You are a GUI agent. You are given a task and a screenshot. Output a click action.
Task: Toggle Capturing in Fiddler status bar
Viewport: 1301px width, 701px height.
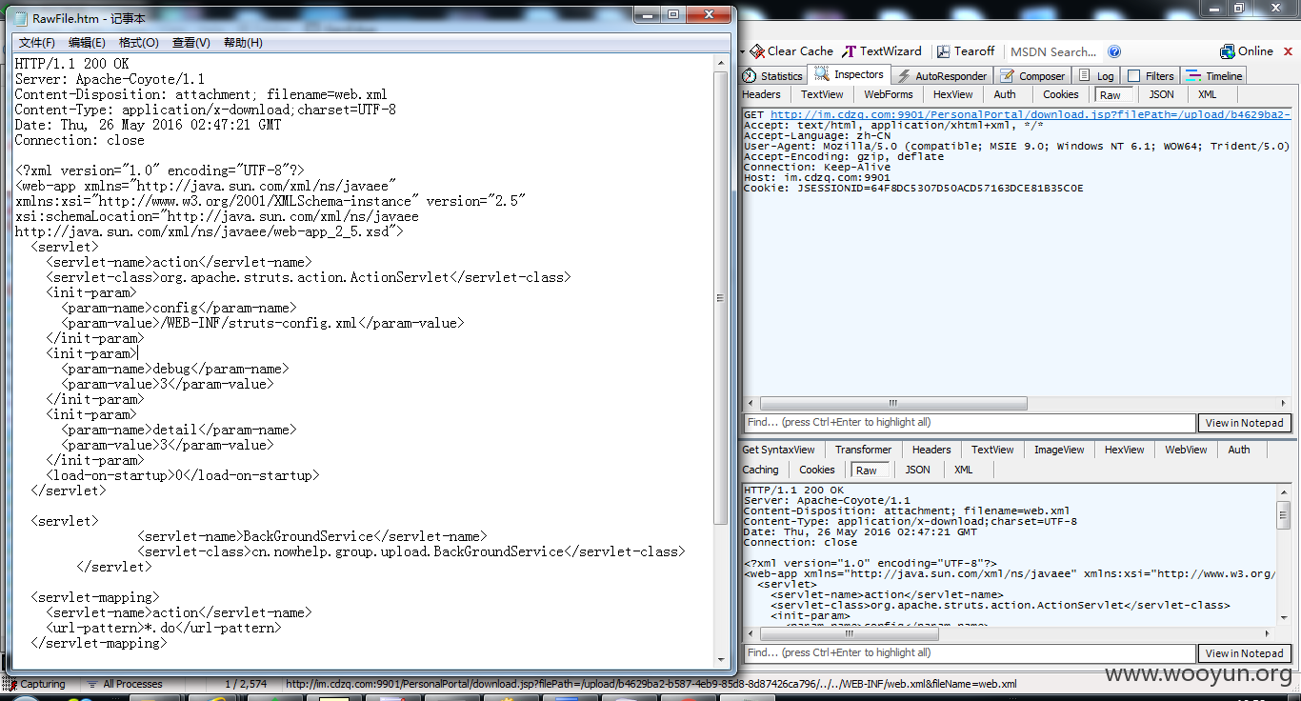pos(34,684)
